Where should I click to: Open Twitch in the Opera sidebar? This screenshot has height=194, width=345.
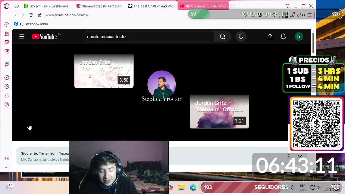[7, 64]
